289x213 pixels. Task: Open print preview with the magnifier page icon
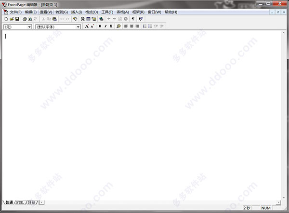pos(30,19)
